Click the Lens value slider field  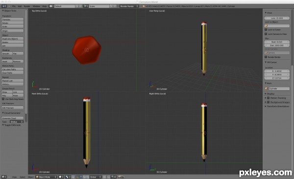pyautogui.click(x=277, y=18)
